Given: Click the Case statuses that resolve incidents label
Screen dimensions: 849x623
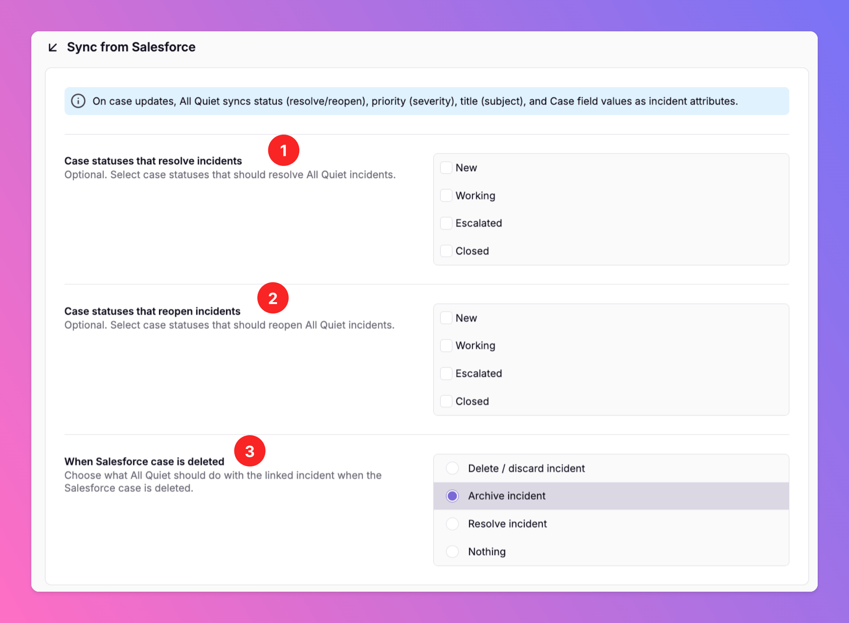Looking at the screenshot, I should pos(153,161).
